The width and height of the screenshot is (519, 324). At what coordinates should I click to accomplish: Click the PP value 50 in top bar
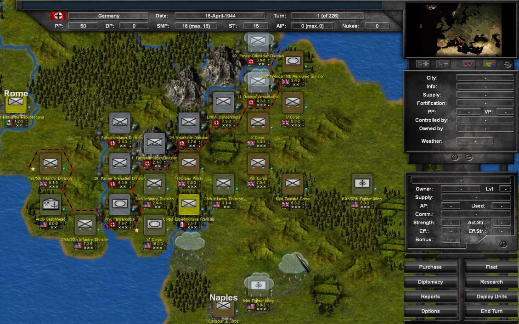(x=83, y=26)
